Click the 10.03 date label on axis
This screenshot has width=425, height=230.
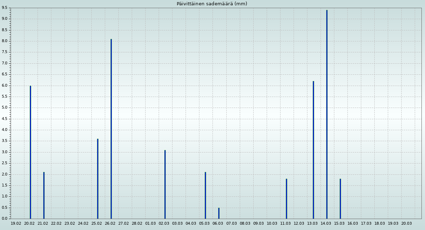(x=272, y=224)
